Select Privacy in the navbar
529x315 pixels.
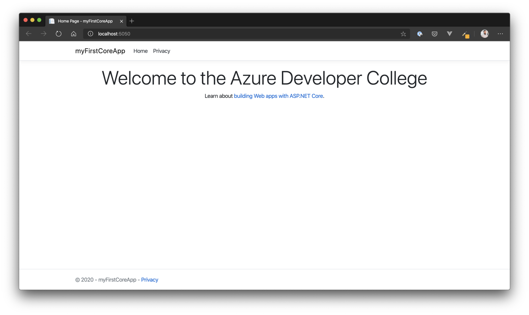(161, 51)
